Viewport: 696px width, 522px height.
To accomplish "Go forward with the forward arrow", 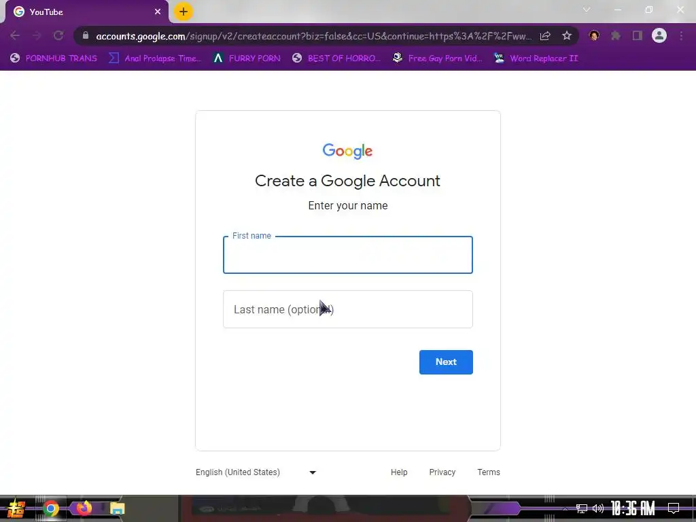I will coord(37,35).
